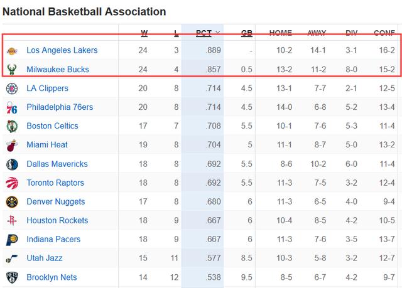Click the Lakers .889 PCT cell
402x288 pixels.
click(213, 50)
